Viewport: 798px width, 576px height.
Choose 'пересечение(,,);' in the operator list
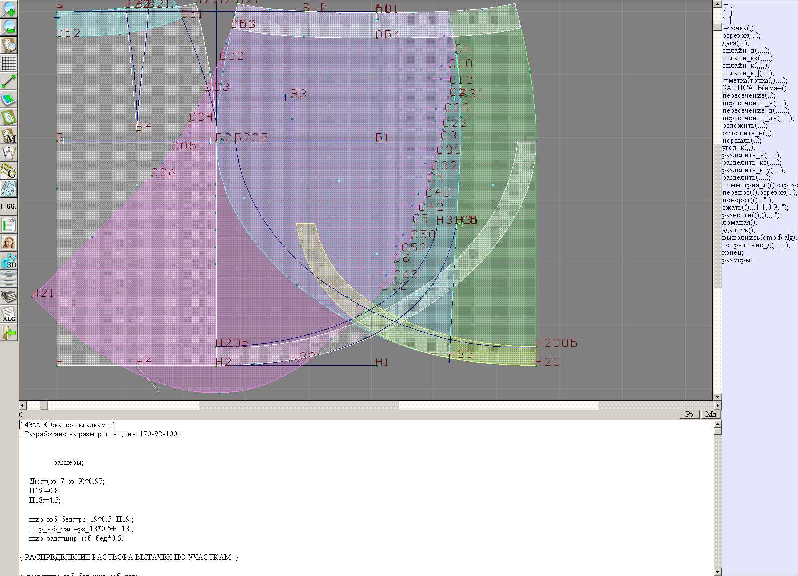click(748, 96)
